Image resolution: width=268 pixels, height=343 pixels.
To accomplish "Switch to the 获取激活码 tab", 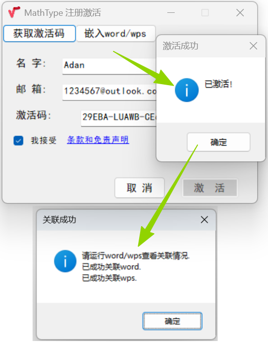I will [x=39, y=34].
